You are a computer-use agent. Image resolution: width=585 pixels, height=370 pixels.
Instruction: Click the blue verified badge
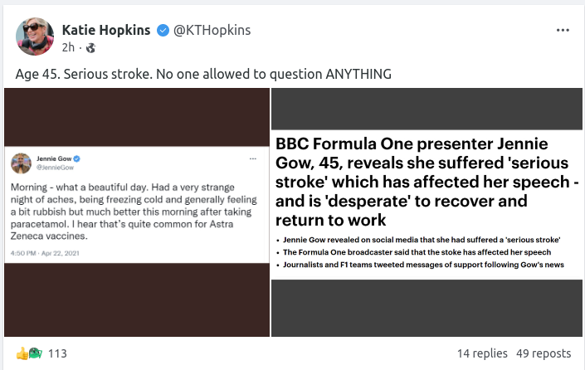pyautogui.click(x=162, y=31)
